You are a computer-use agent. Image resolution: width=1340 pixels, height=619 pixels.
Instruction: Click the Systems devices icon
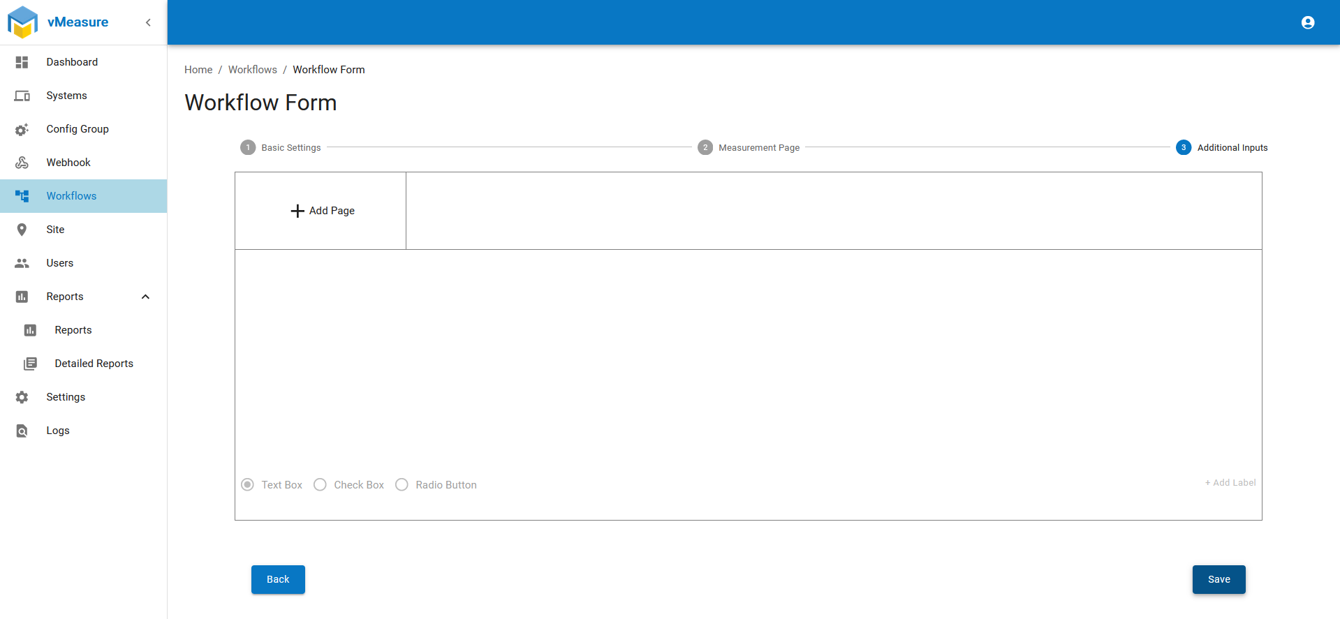[x=22, y=96]
